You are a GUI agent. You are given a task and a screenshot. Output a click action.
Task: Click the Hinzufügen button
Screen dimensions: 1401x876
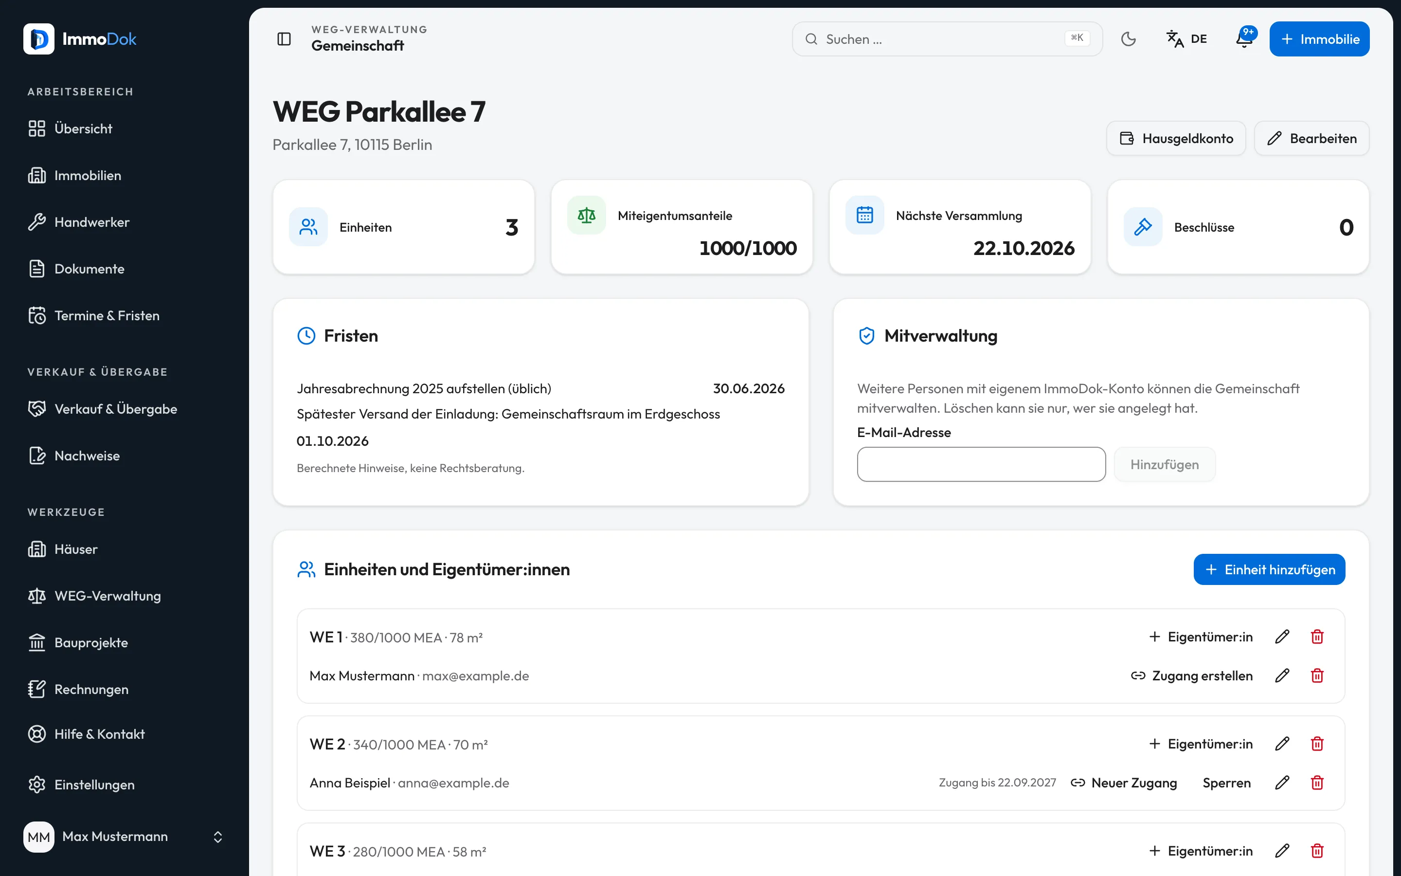pyautogui.click(x=1164, y=464)
